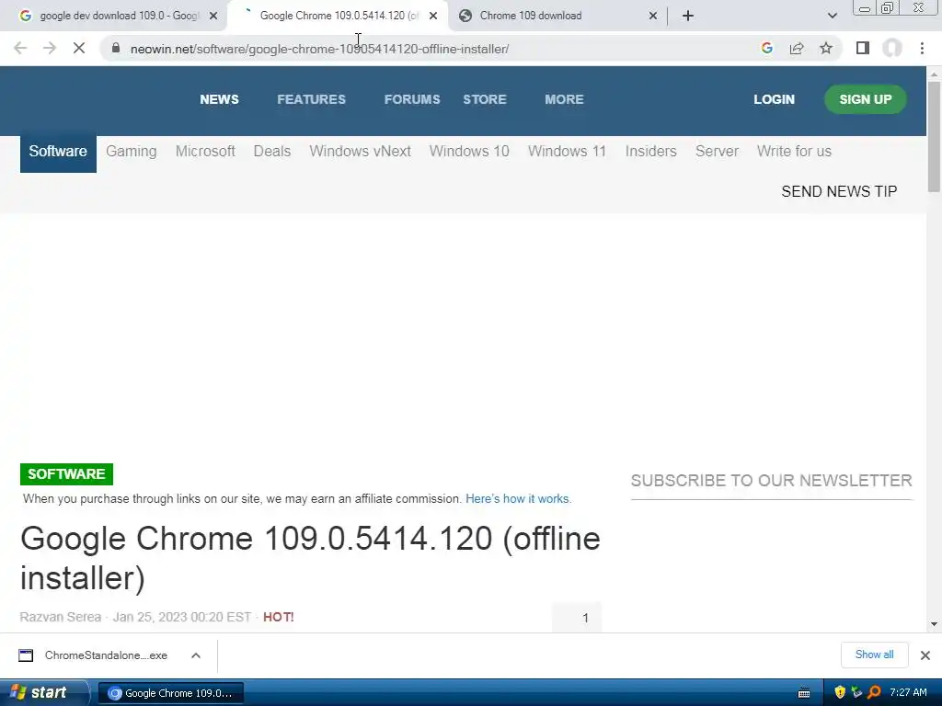Screen dimensions: 942x706
Task: Bookmark this page with the star icon
Action: [x=826, y=48]
